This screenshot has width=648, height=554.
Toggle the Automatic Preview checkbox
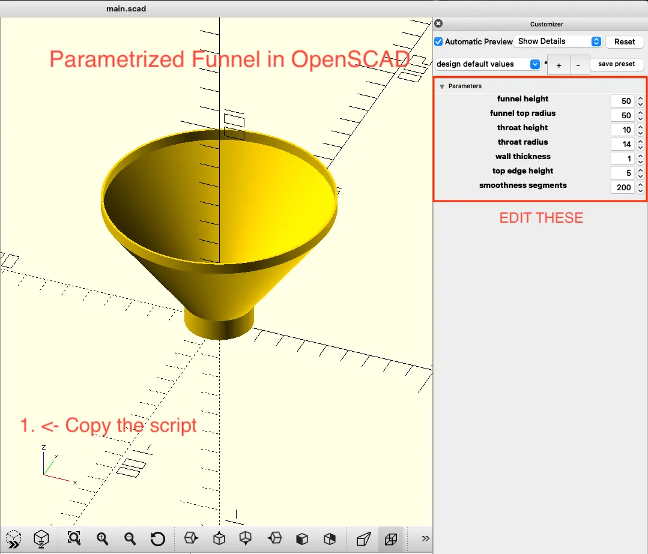(x=438, y=42)
